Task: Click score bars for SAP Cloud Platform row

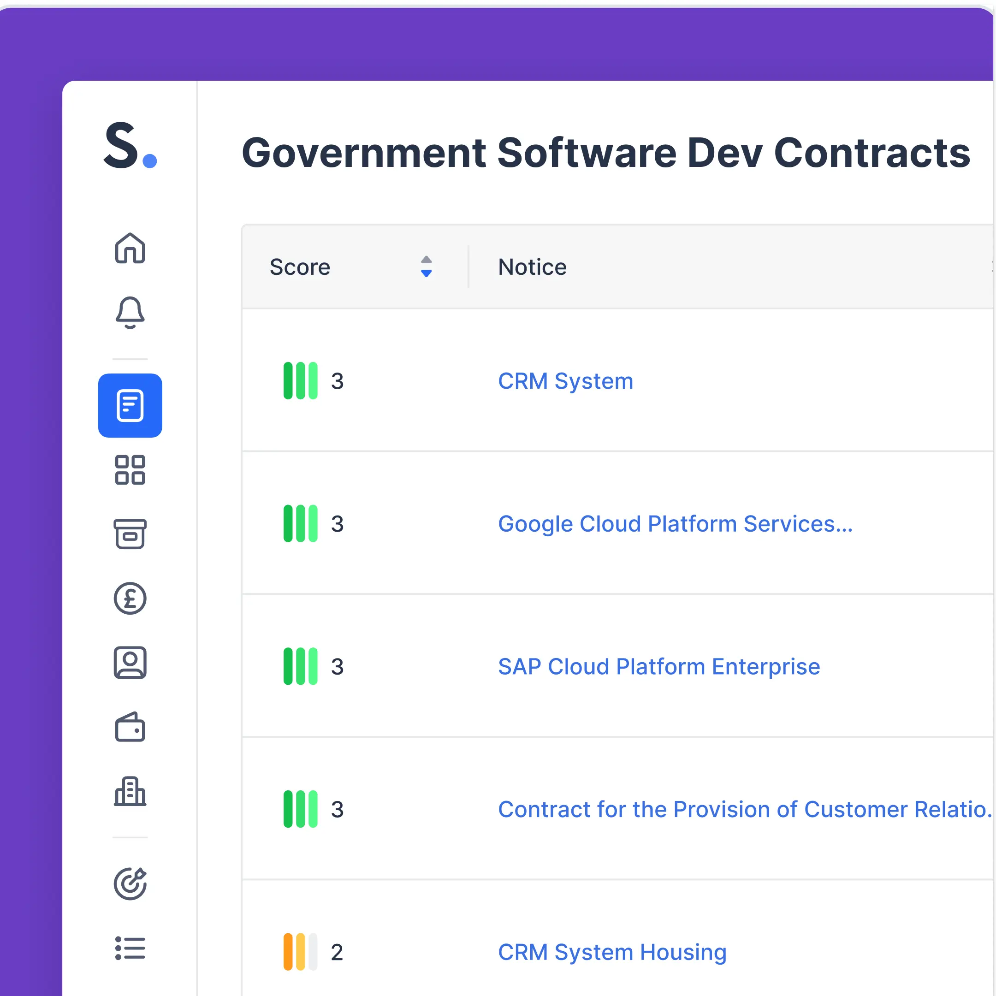Action: (301, 667)
